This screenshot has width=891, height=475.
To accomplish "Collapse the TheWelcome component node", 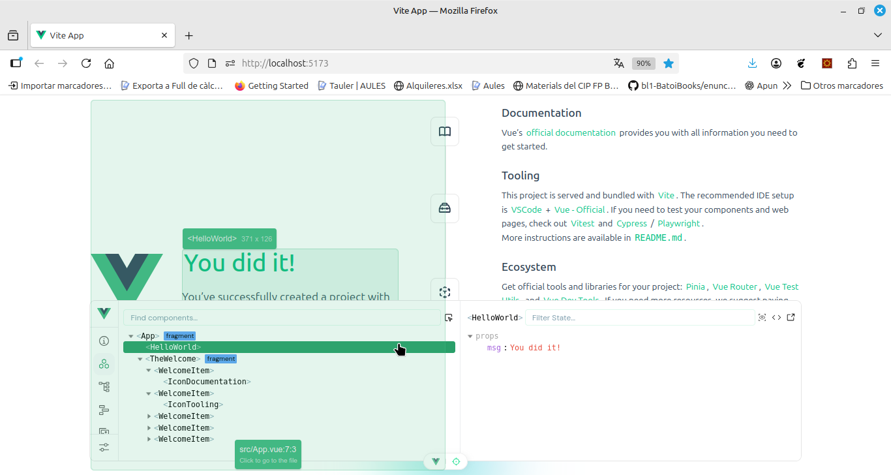I will tap(140, 358).
